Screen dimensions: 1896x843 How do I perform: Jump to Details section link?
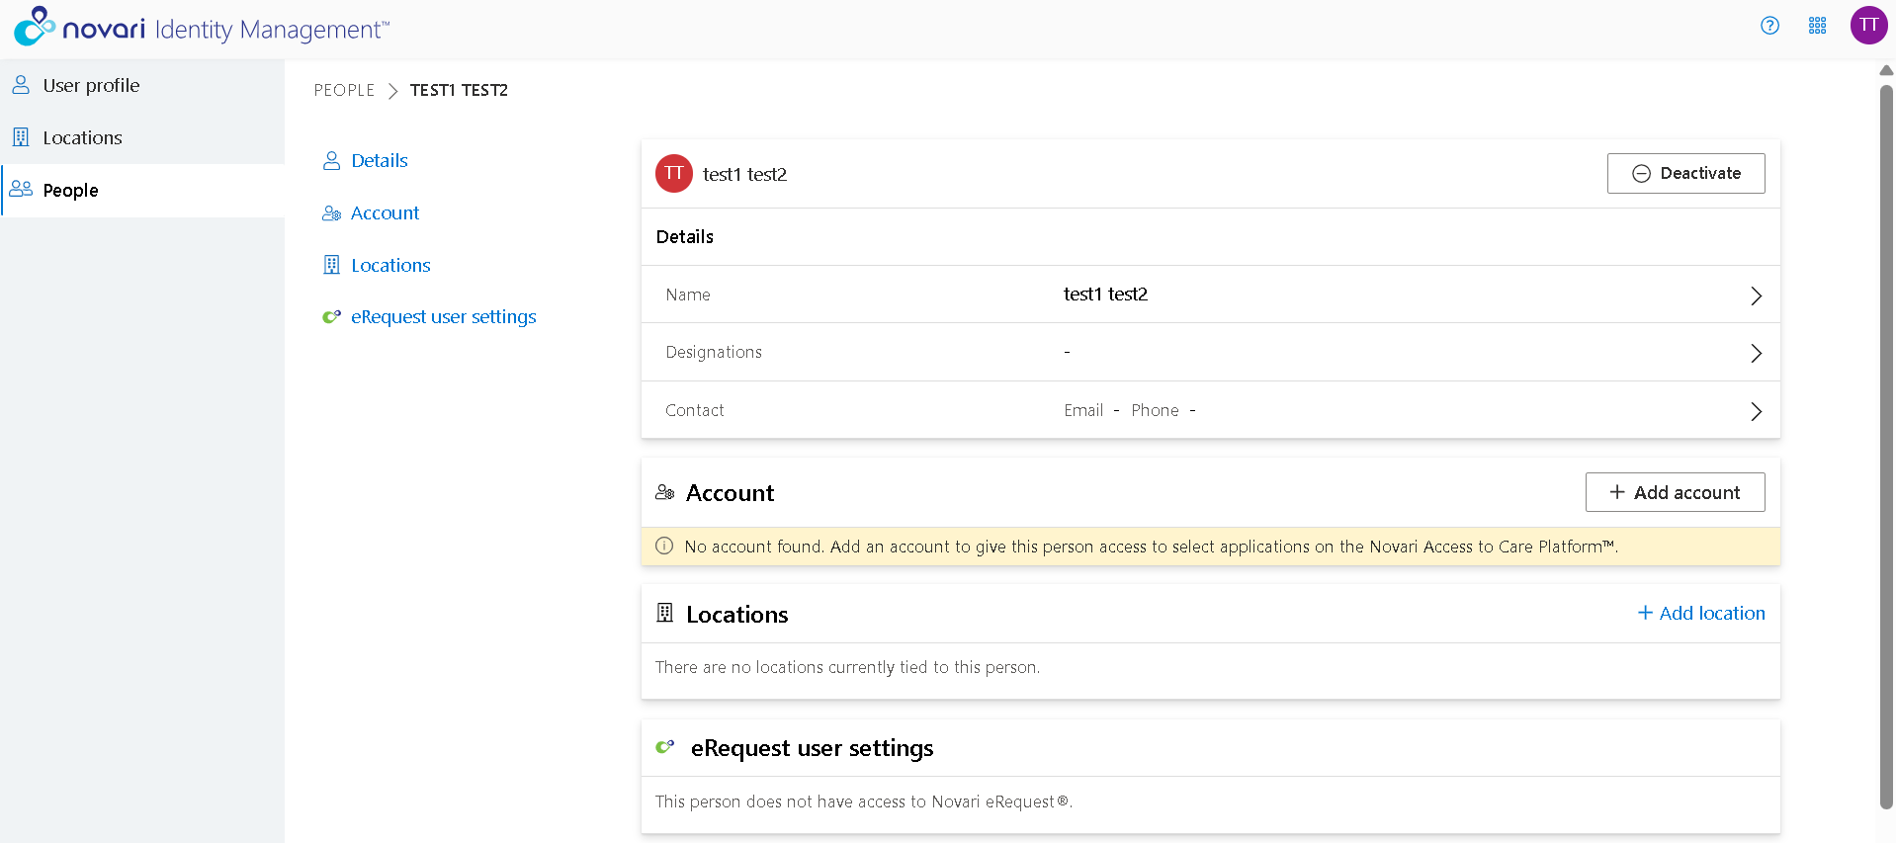pos(380,161)
